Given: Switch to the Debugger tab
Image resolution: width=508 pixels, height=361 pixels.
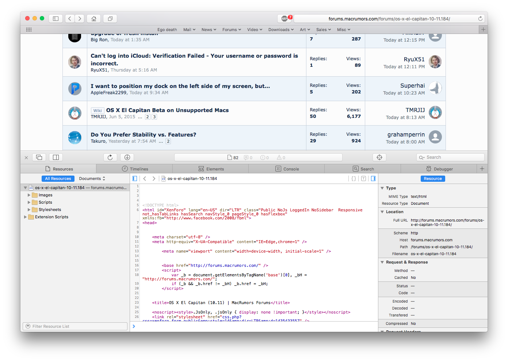Looking at the screenshot, I should pyautogui.click(x=439, y=169).
